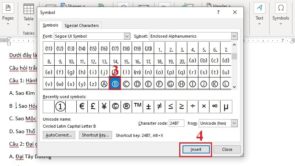Select the parenthesized (20) symbol
The width and height of the screenshot is (295, 166).
pos(148,48)
